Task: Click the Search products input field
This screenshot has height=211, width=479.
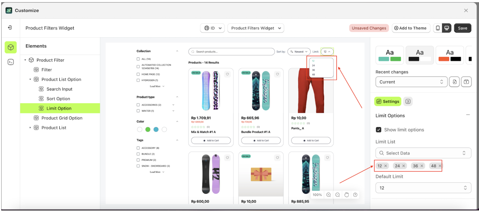Action: [x=231, y=52]
